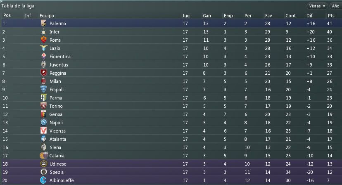The image size is (342, 185).
Task: Click the Juventus team badge
Action: pyautogui.click(x=44, y=65)
